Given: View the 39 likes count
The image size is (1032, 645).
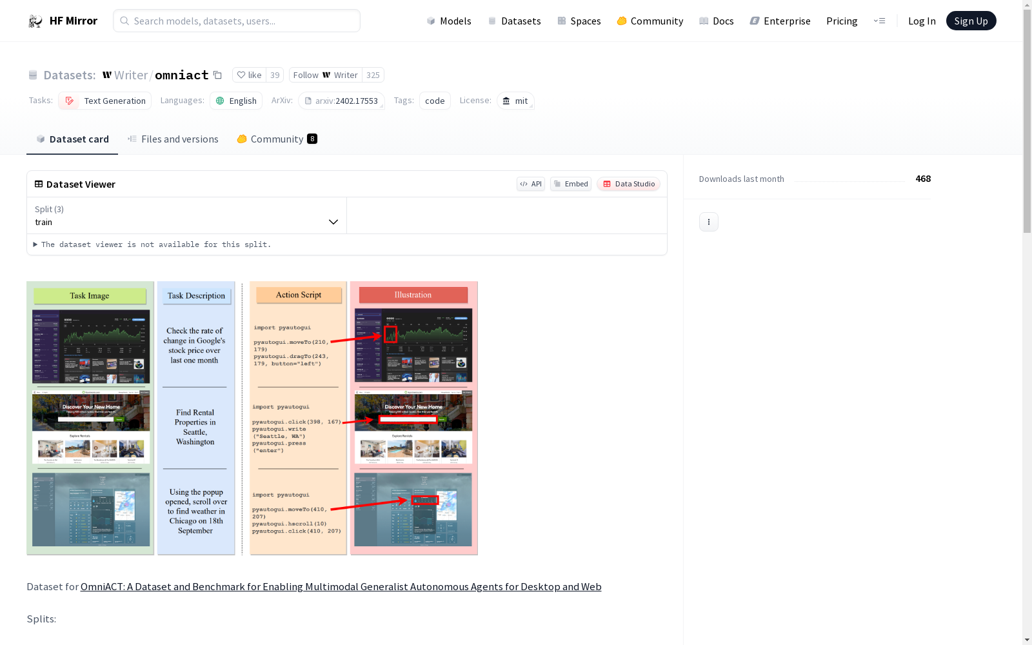Looking at the screenshot, I should (x=275, y=75).
